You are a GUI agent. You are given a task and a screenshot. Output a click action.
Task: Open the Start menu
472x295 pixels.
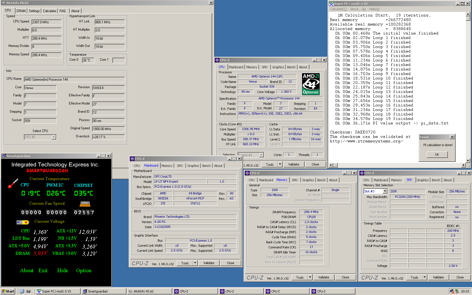tap(8, 291)
